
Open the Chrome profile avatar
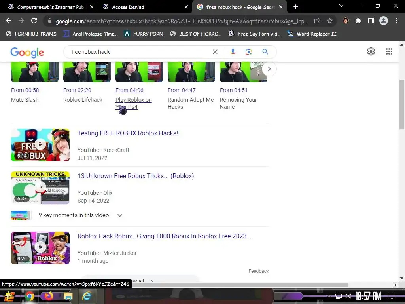click(x=384, y=21)
